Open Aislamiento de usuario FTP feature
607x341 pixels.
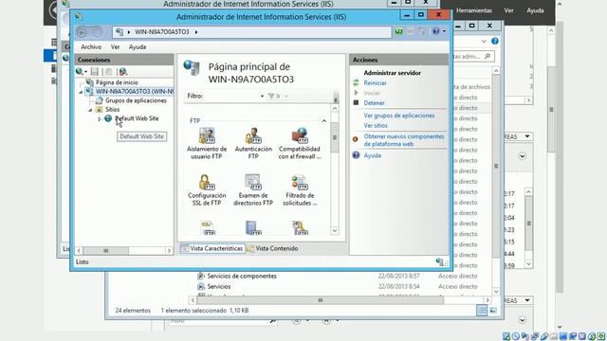pos(207,144)
